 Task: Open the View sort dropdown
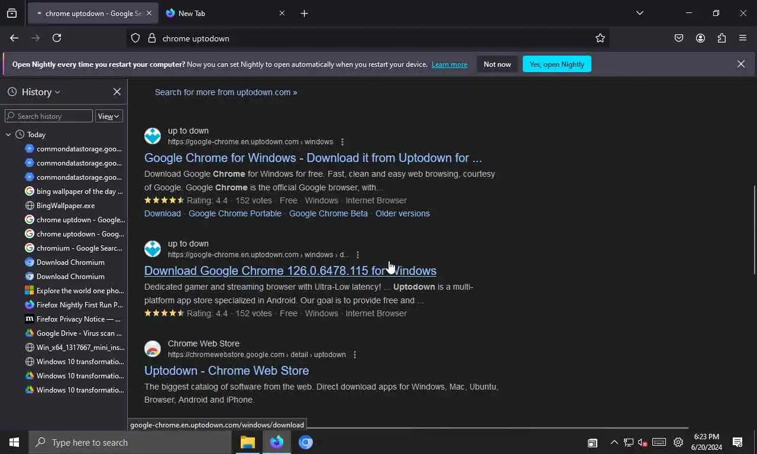109,116
